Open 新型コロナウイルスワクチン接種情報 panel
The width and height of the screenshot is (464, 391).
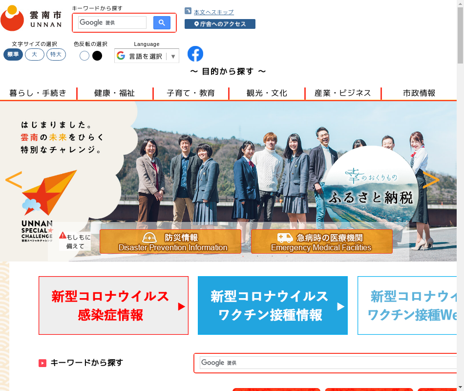click(x=273, y=305)
